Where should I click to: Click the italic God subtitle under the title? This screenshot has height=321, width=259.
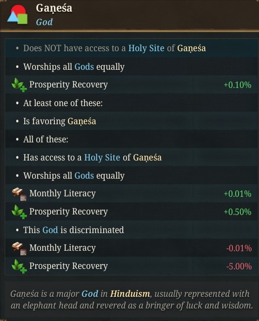[x=44, y=22]
